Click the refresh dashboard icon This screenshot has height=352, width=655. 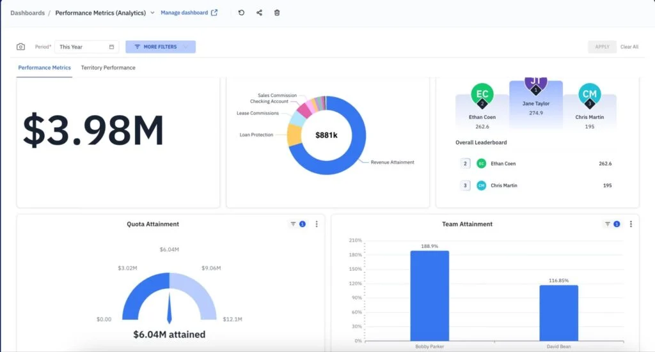[x=241, y=13]
